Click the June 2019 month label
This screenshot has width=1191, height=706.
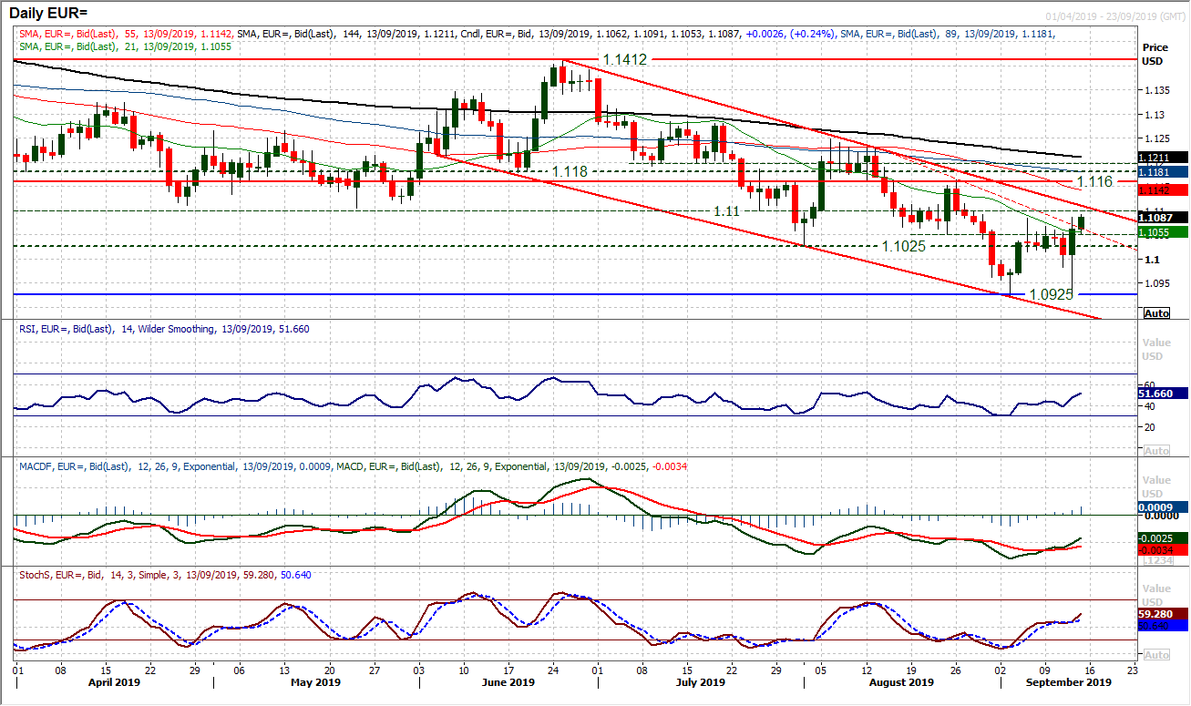(508, 681)
